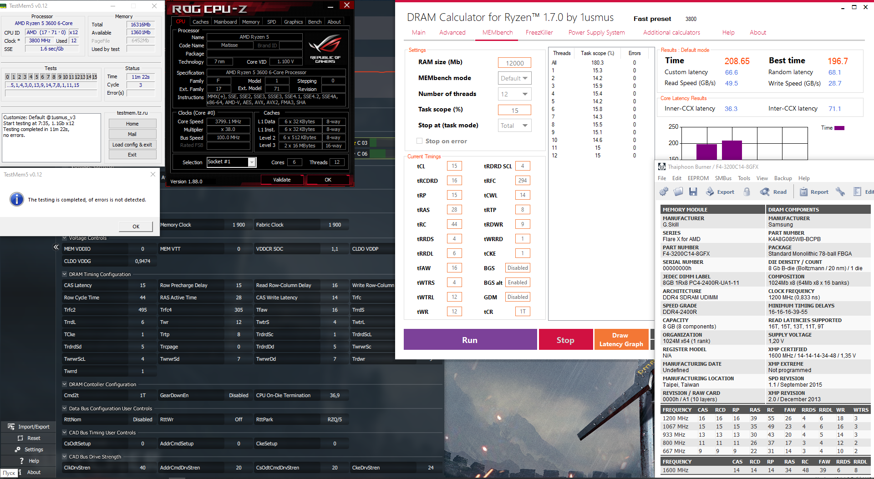Click the CPU On-Die Termination value 36,9
Image resolution: width=874 pixels, height=479 pixels.
335,395
